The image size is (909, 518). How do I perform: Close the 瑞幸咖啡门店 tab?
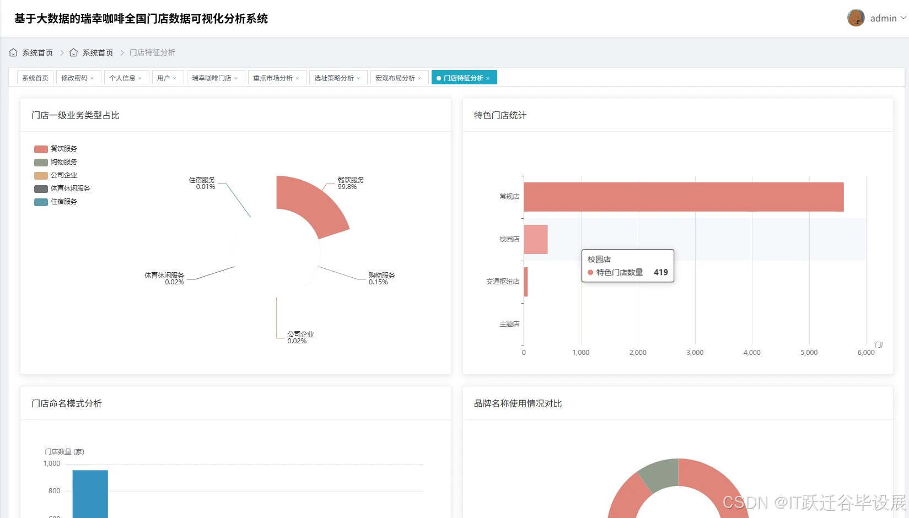pyautogui.click(x=236, y=78)
